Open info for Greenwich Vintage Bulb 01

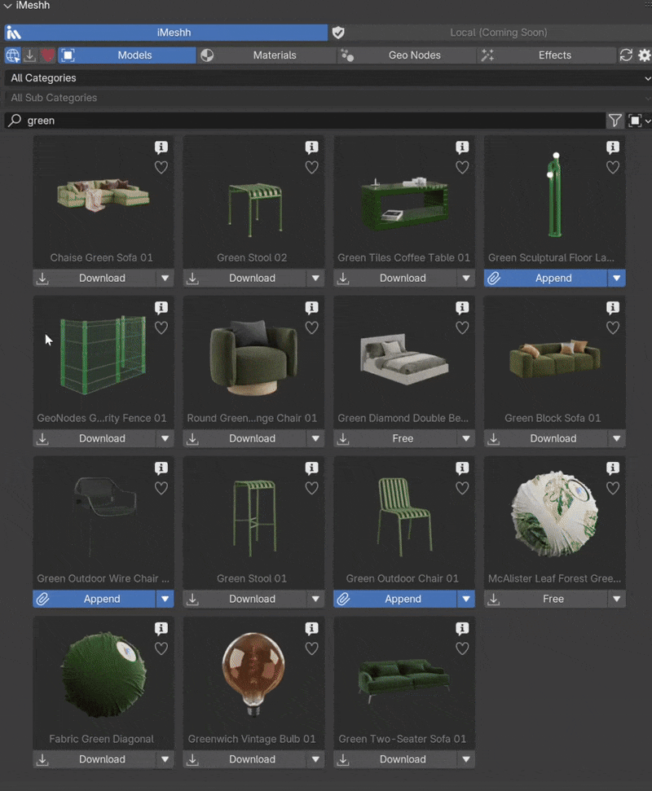click(x=311, y=628)
